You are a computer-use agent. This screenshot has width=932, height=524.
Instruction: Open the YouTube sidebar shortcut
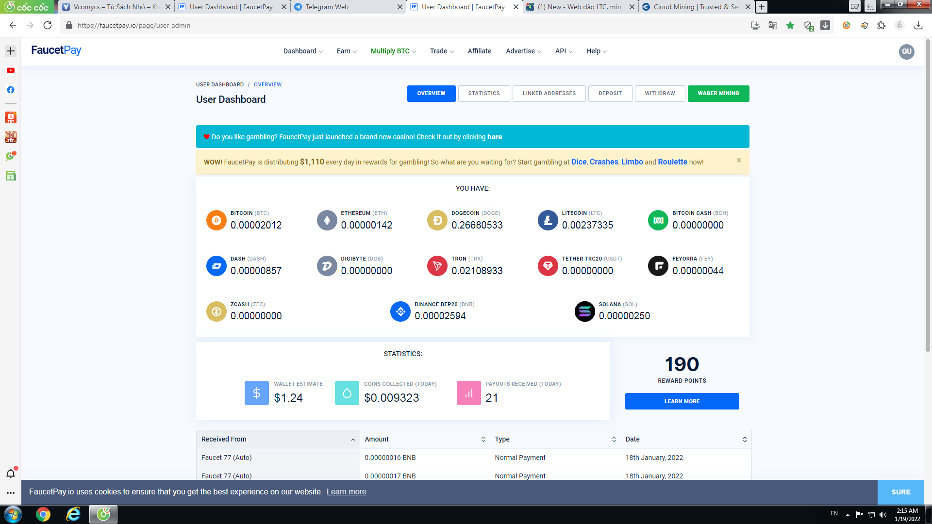[11, 70]
